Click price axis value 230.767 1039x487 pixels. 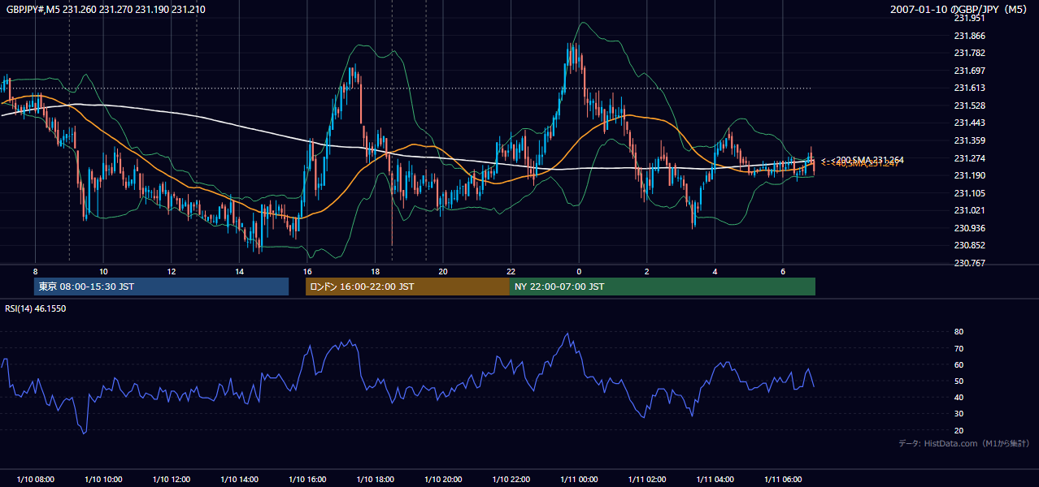(x=969, y=263)
